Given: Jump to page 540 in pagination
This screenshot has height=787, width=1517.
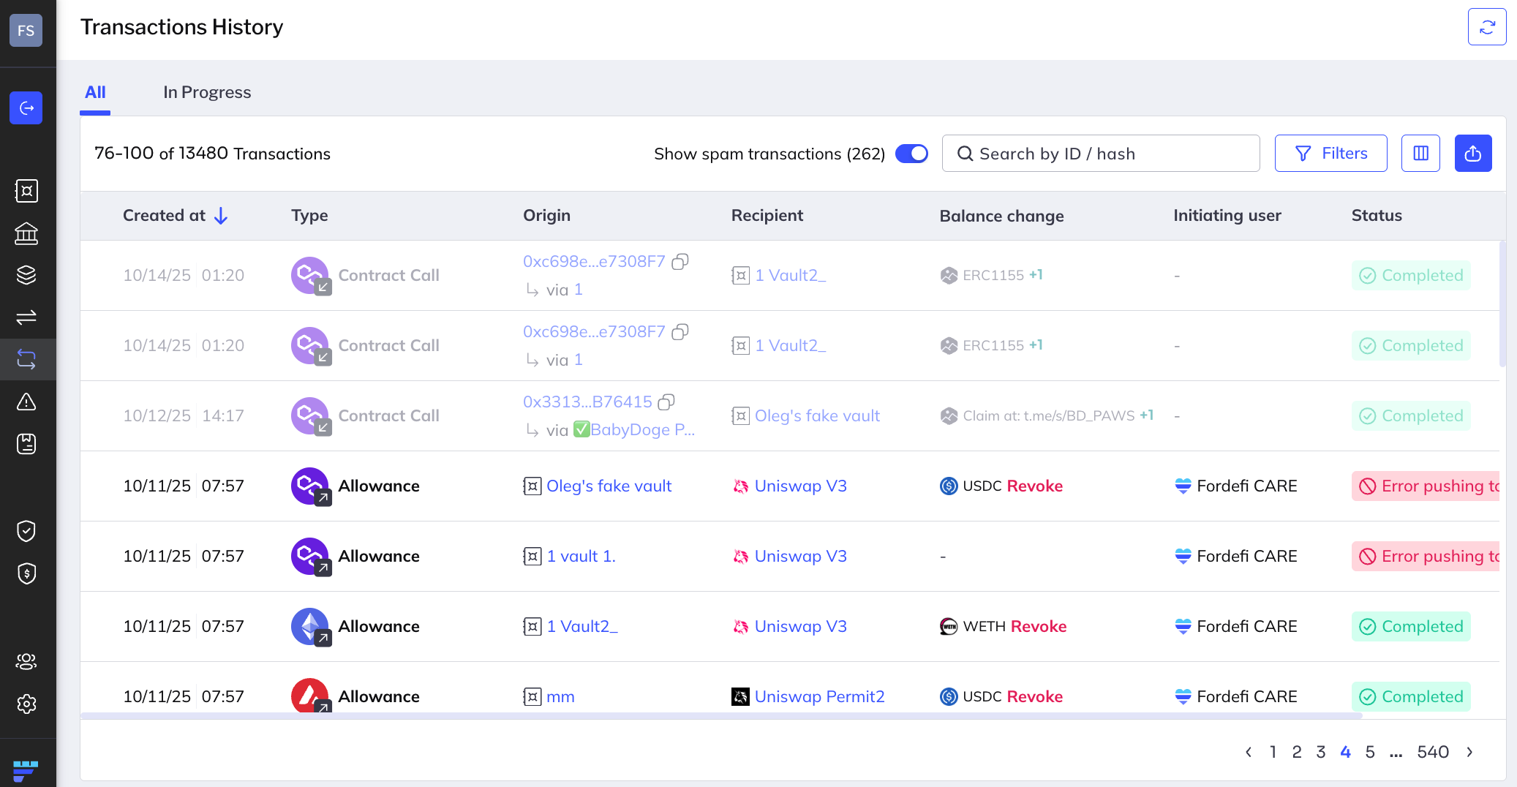Looking at the screenshot, I should pyautogui.click(x=1432, y=752).
